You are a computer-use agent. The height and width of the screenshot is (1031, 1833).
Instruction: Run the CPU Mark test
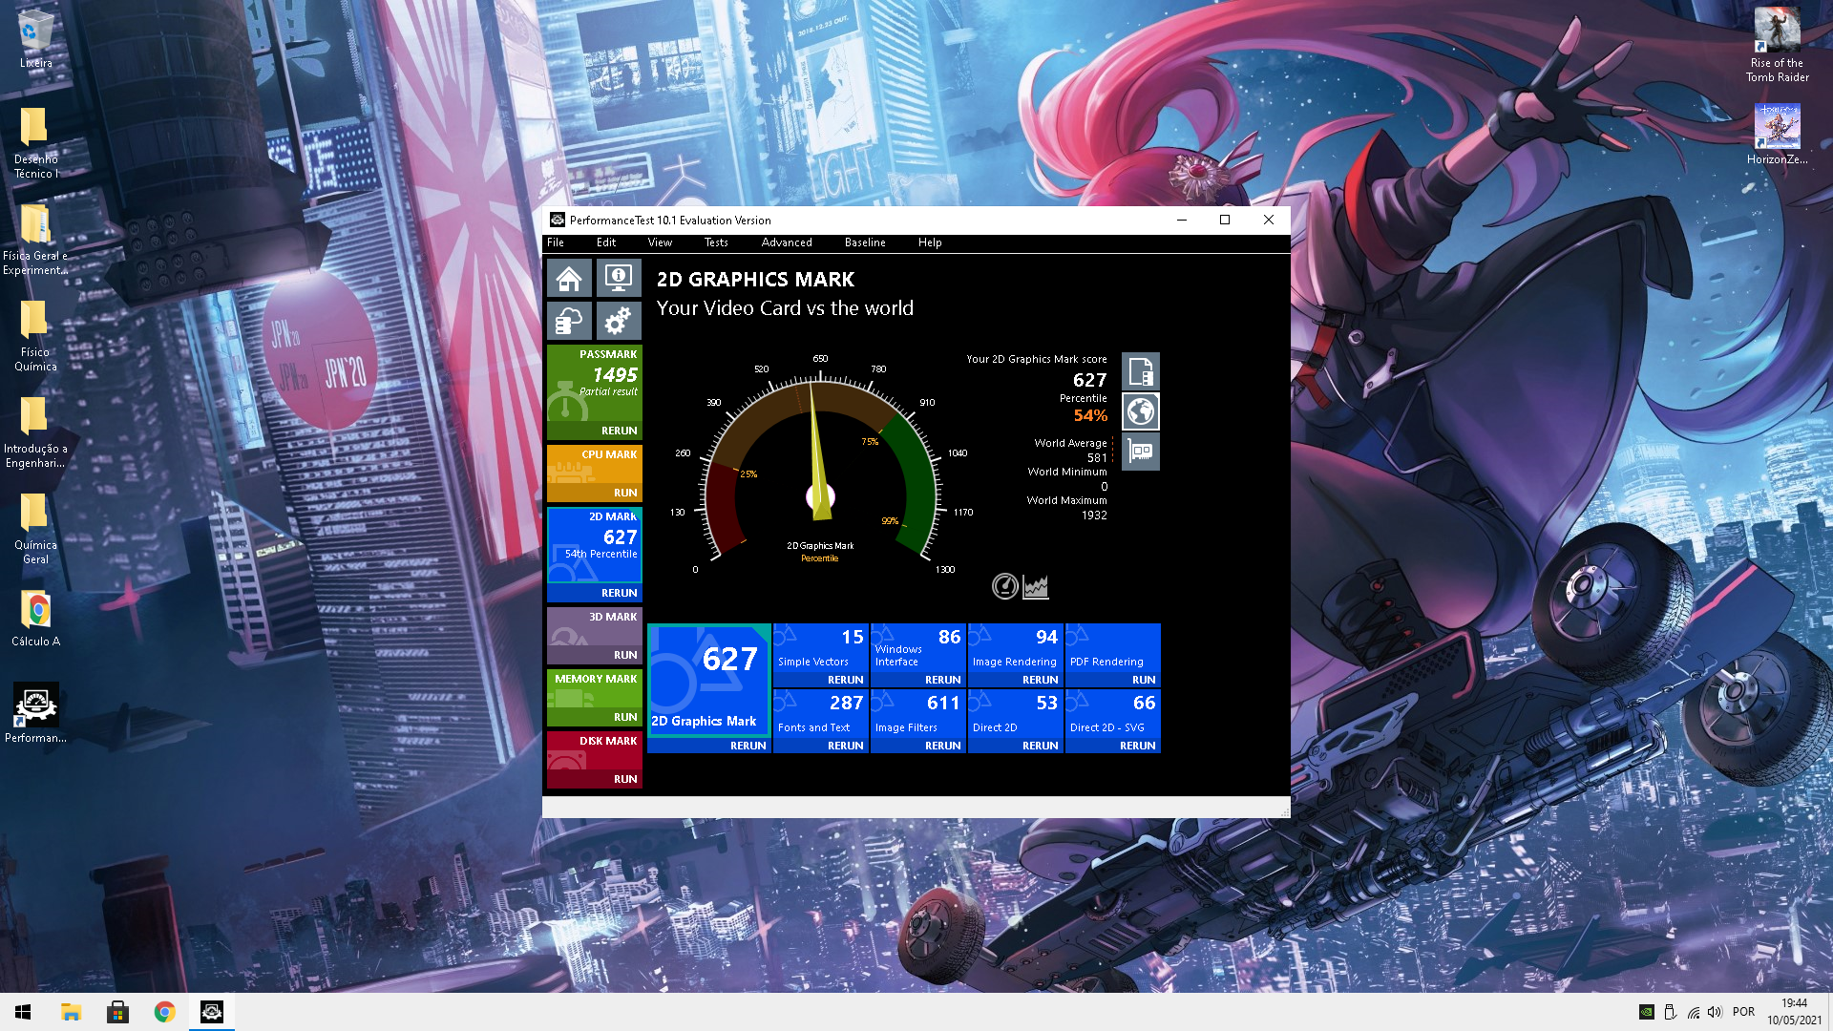pyautogui.click(x=625, y=493)
